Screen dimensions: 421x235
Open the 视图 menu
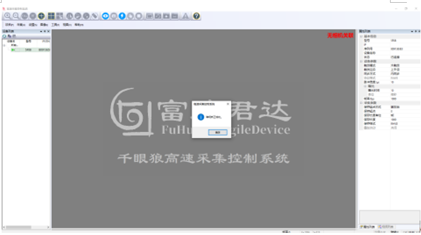pyautogui.click(x=67, y=24)
